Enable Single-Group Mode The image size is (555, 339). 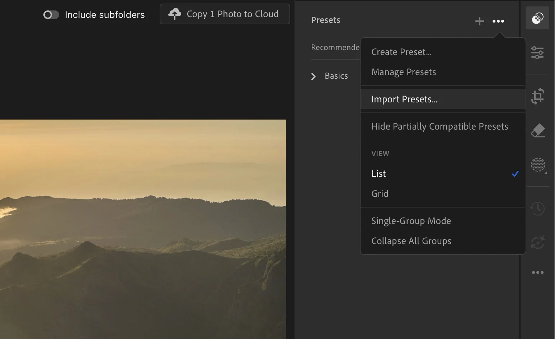tap(411, 221)
